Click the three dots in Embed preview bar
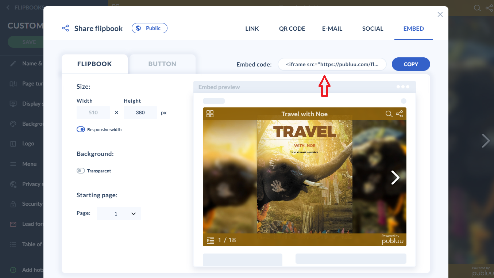Viewport: 494px width, 278px height. click(403, 87)
